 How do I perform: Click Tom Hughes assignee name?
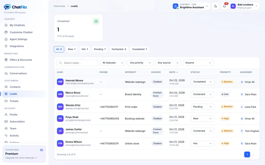[252, 131]
